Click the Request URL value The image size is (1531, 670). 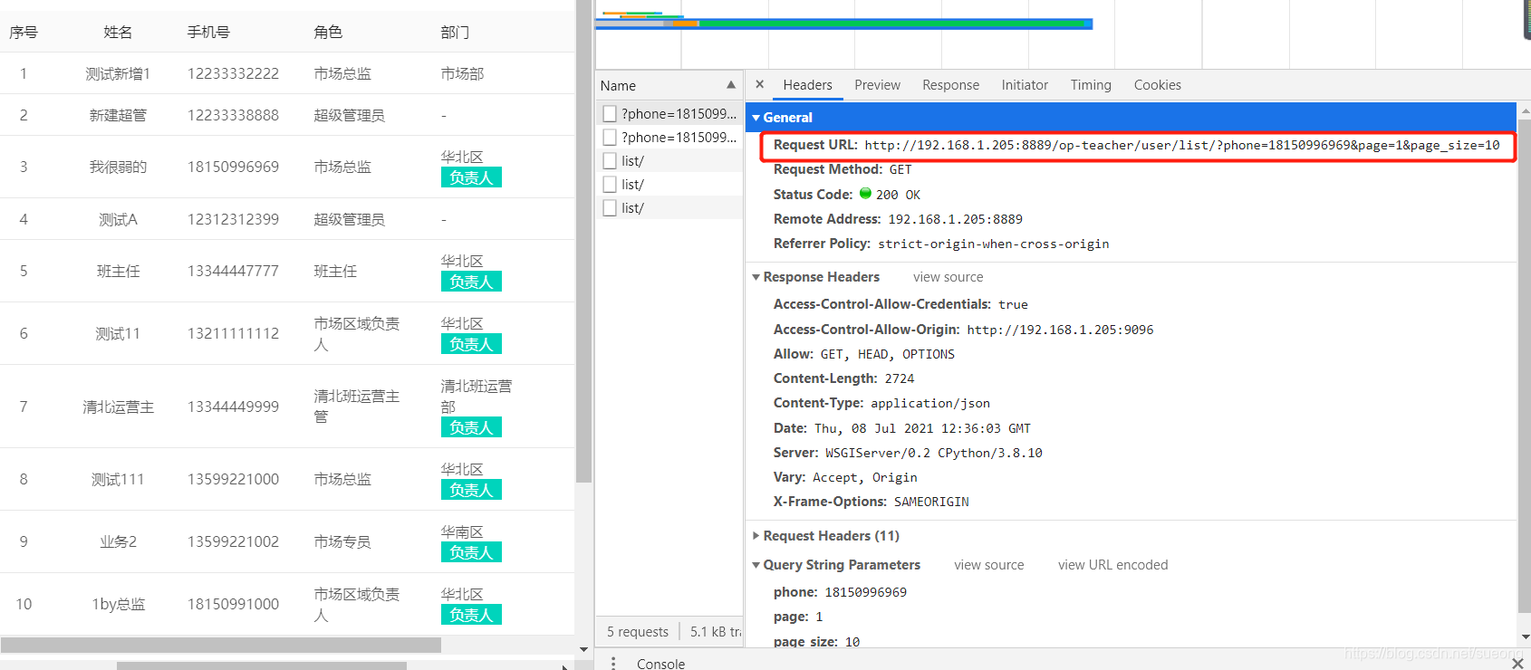coord(1182,145)
